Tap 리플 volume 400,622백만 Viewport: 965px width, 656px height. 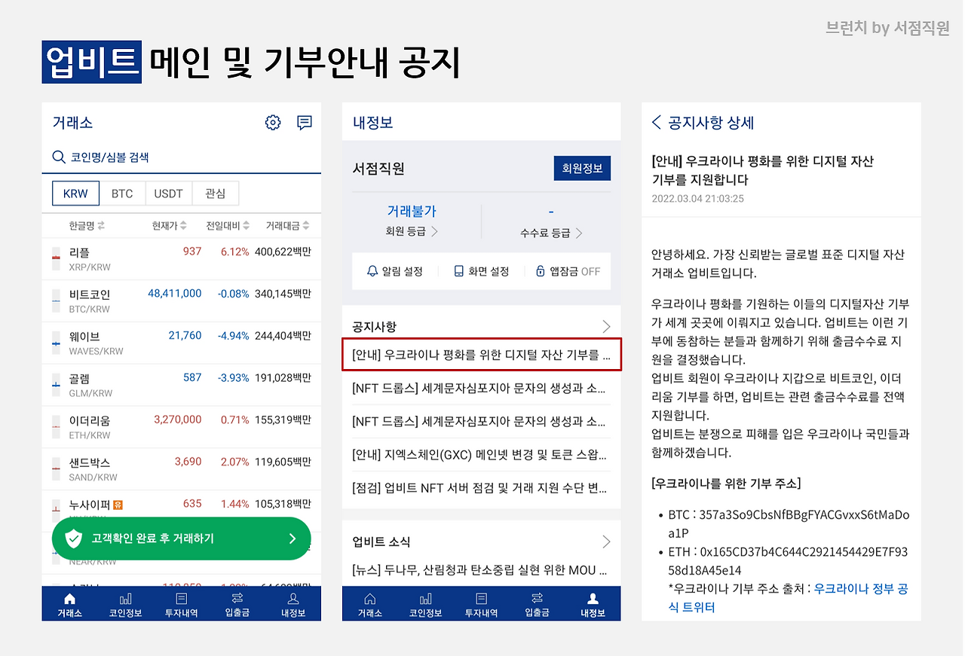click(x=283, y=252)
